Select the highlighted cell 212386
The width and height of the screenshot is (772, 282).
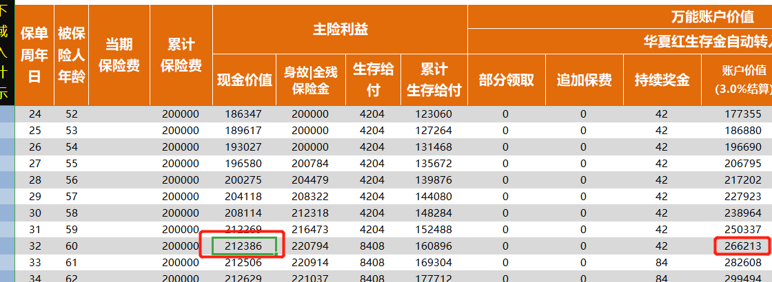coord(244,246)
